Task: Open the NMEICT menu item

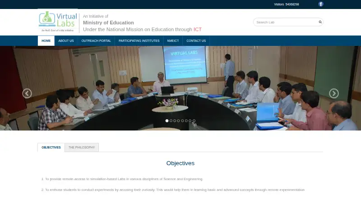Action: pyautogui.click(x=173, y=41)
